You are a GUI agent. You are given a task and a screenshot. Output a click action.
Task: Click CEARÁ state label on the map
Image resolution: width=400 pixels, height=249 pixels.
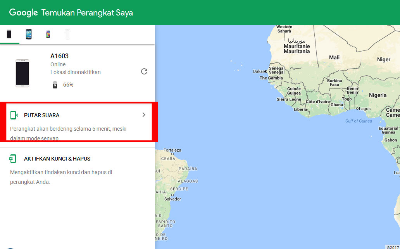click(168, 159)
